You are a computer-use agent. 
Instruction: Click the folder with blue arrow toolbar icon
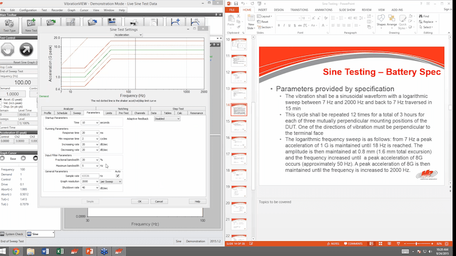(92, 22)
